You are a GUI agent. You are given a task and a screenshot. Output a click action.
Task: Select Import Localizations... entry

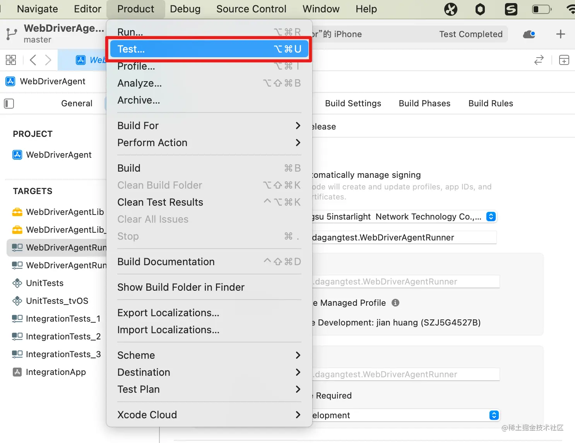click(x=209, y=330)
